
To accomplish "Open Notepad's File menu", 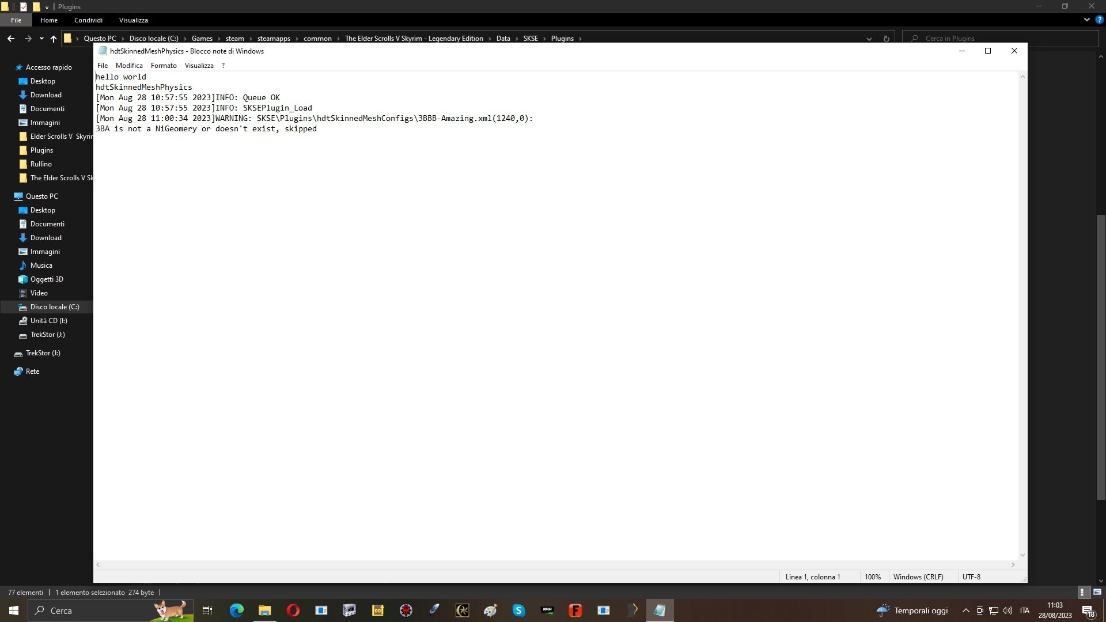I will click(x=103, y=66).
